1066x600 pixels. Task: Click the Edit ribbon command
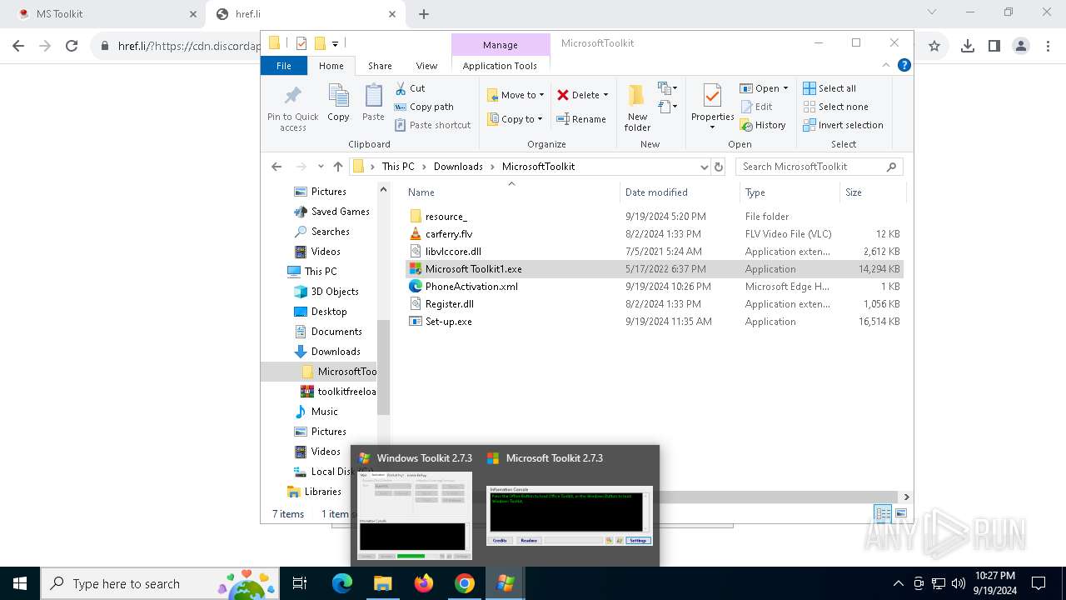[756, 107]
